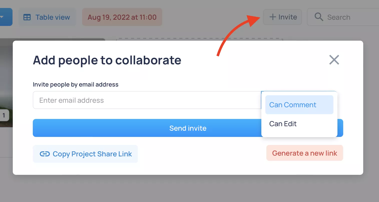This screenshot has height=202, width=379.
Task: Click the plus icon in Invite button
Action: pos(273,17)
